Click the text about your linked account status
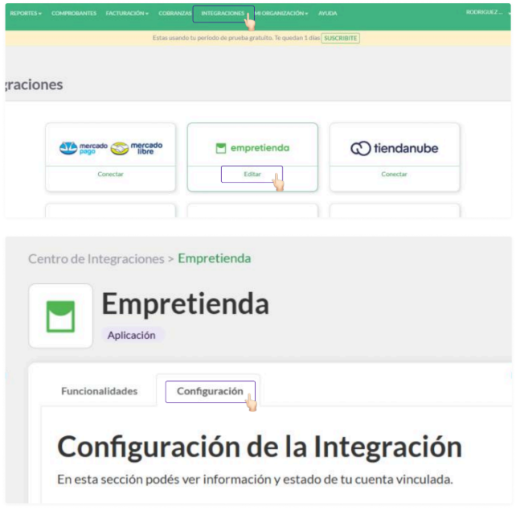 pyautogui.click(x=255, y=480)
